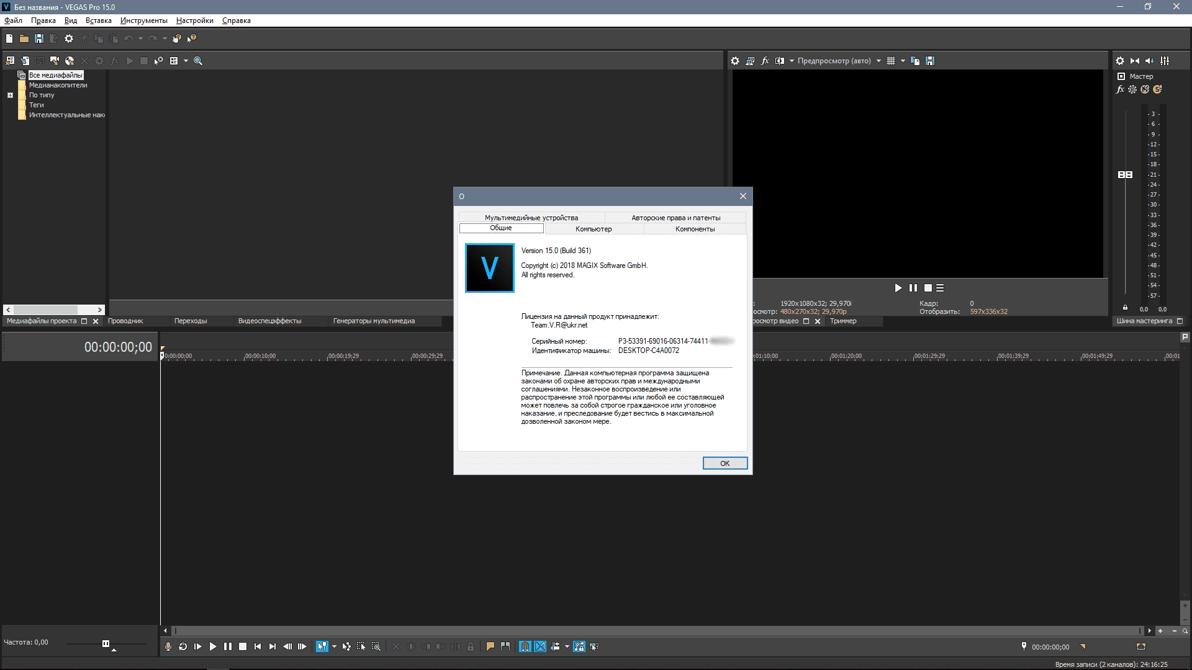Select the envelope edit tool
This screenshot has width=1192, height=670.
click(x=346, y=646)
